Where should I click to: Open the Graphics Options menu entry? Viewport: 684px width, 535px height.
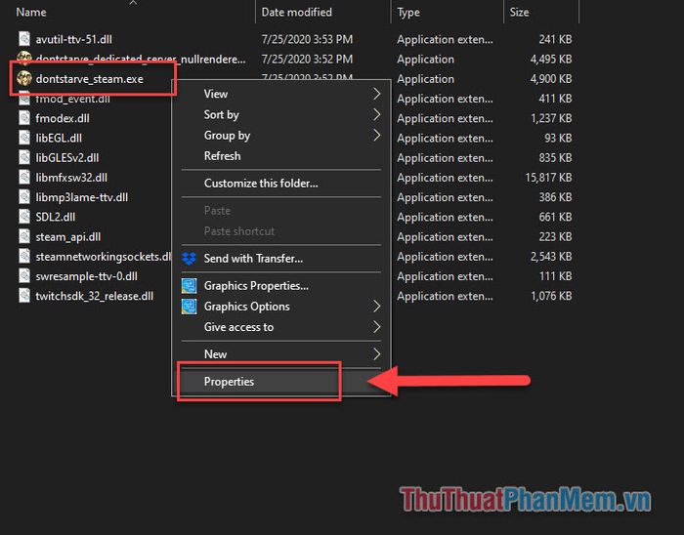[x=281, y=307]
